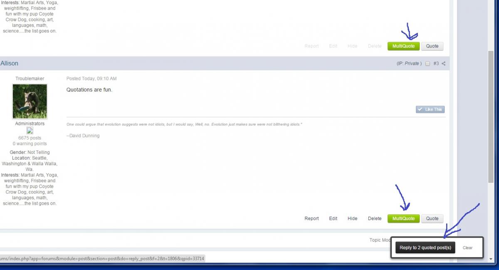Hide Allison's post #3
Image resolution: width=499 pixels, height=270 pixels.
[x=352, y=218]
